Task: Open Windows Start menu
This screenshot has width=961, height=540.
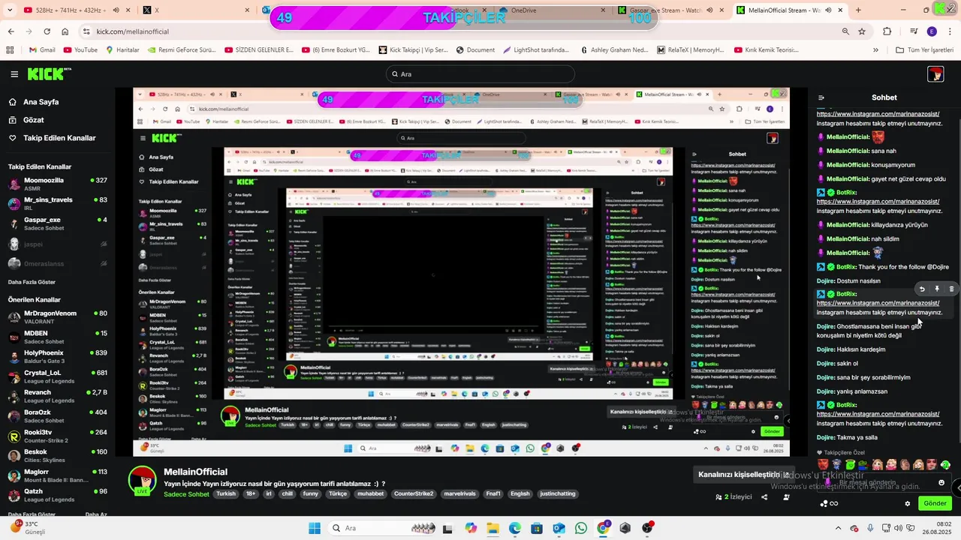Action: pos(315,528)
